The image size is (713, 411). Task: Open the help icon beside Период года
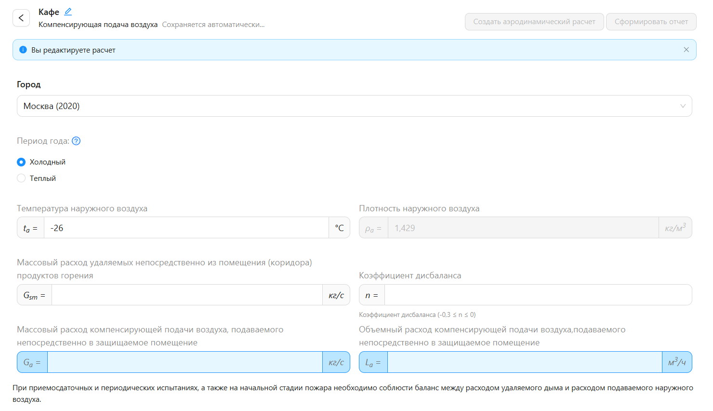point(76,141)
